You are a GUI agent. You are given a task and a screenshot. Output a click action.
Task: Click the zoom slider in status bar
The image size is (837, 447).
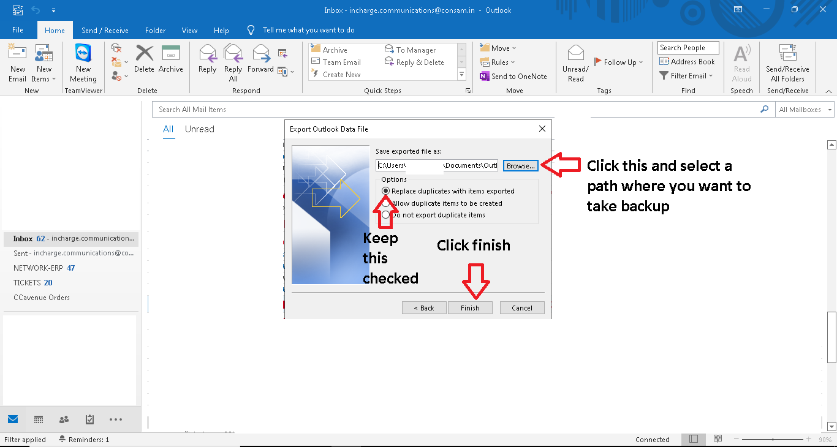(773, 439)
